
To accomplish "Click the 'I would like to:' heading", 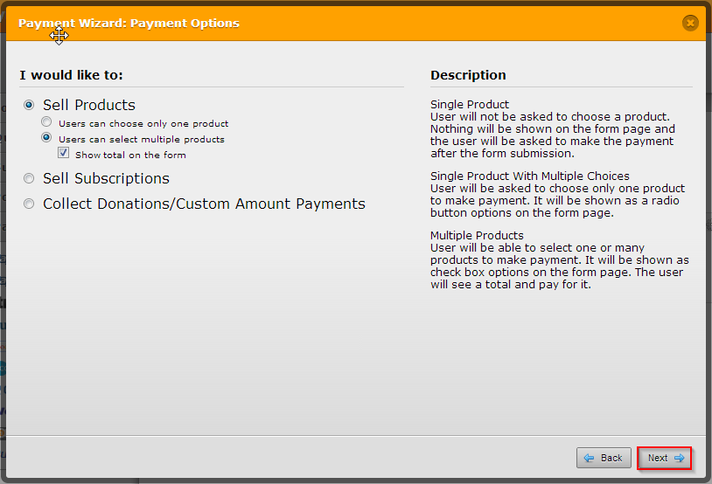I will [x=73, y=76].
